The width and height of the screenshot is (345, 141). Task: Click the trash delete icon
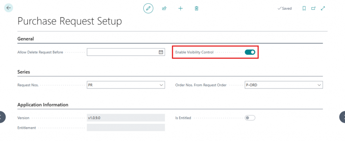click(196, 8)
